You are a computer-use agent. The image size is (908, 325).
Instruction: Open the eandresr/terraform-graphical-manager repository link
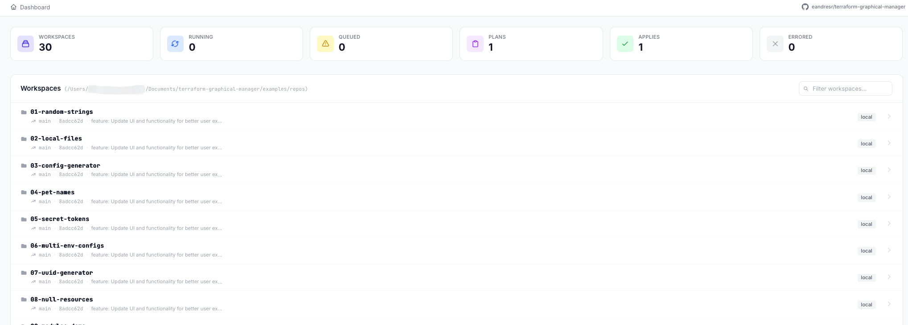click(x=859, y=7)
